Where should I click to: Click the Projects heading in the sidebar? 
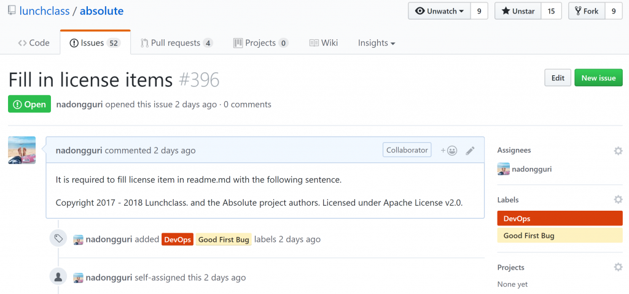coord(510,267)
